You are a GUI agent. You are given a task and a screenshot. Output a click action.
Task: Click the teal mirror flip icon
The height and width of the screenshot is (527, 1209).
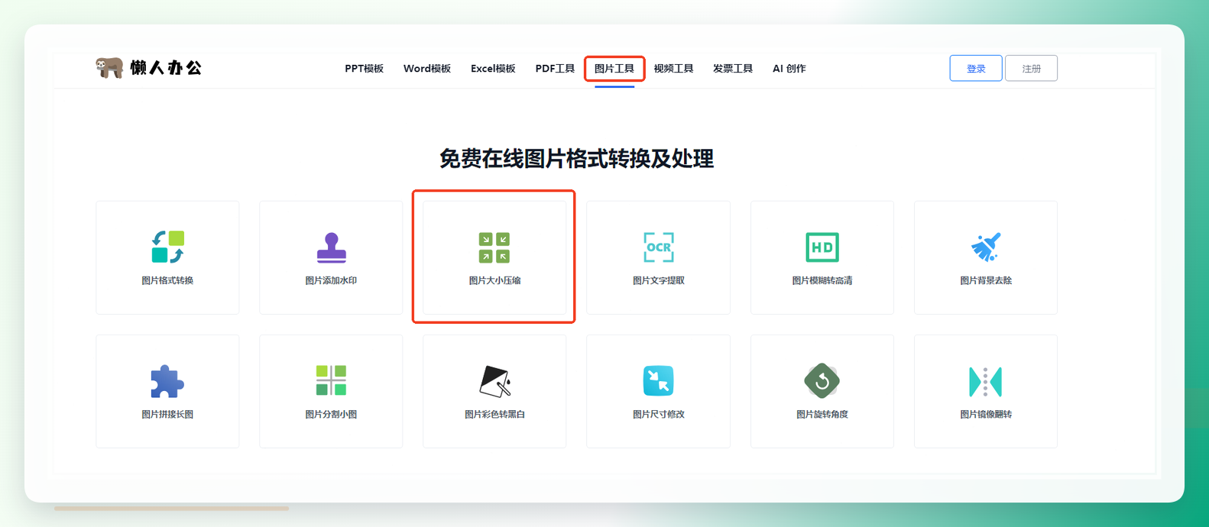[x=986, y=381]
